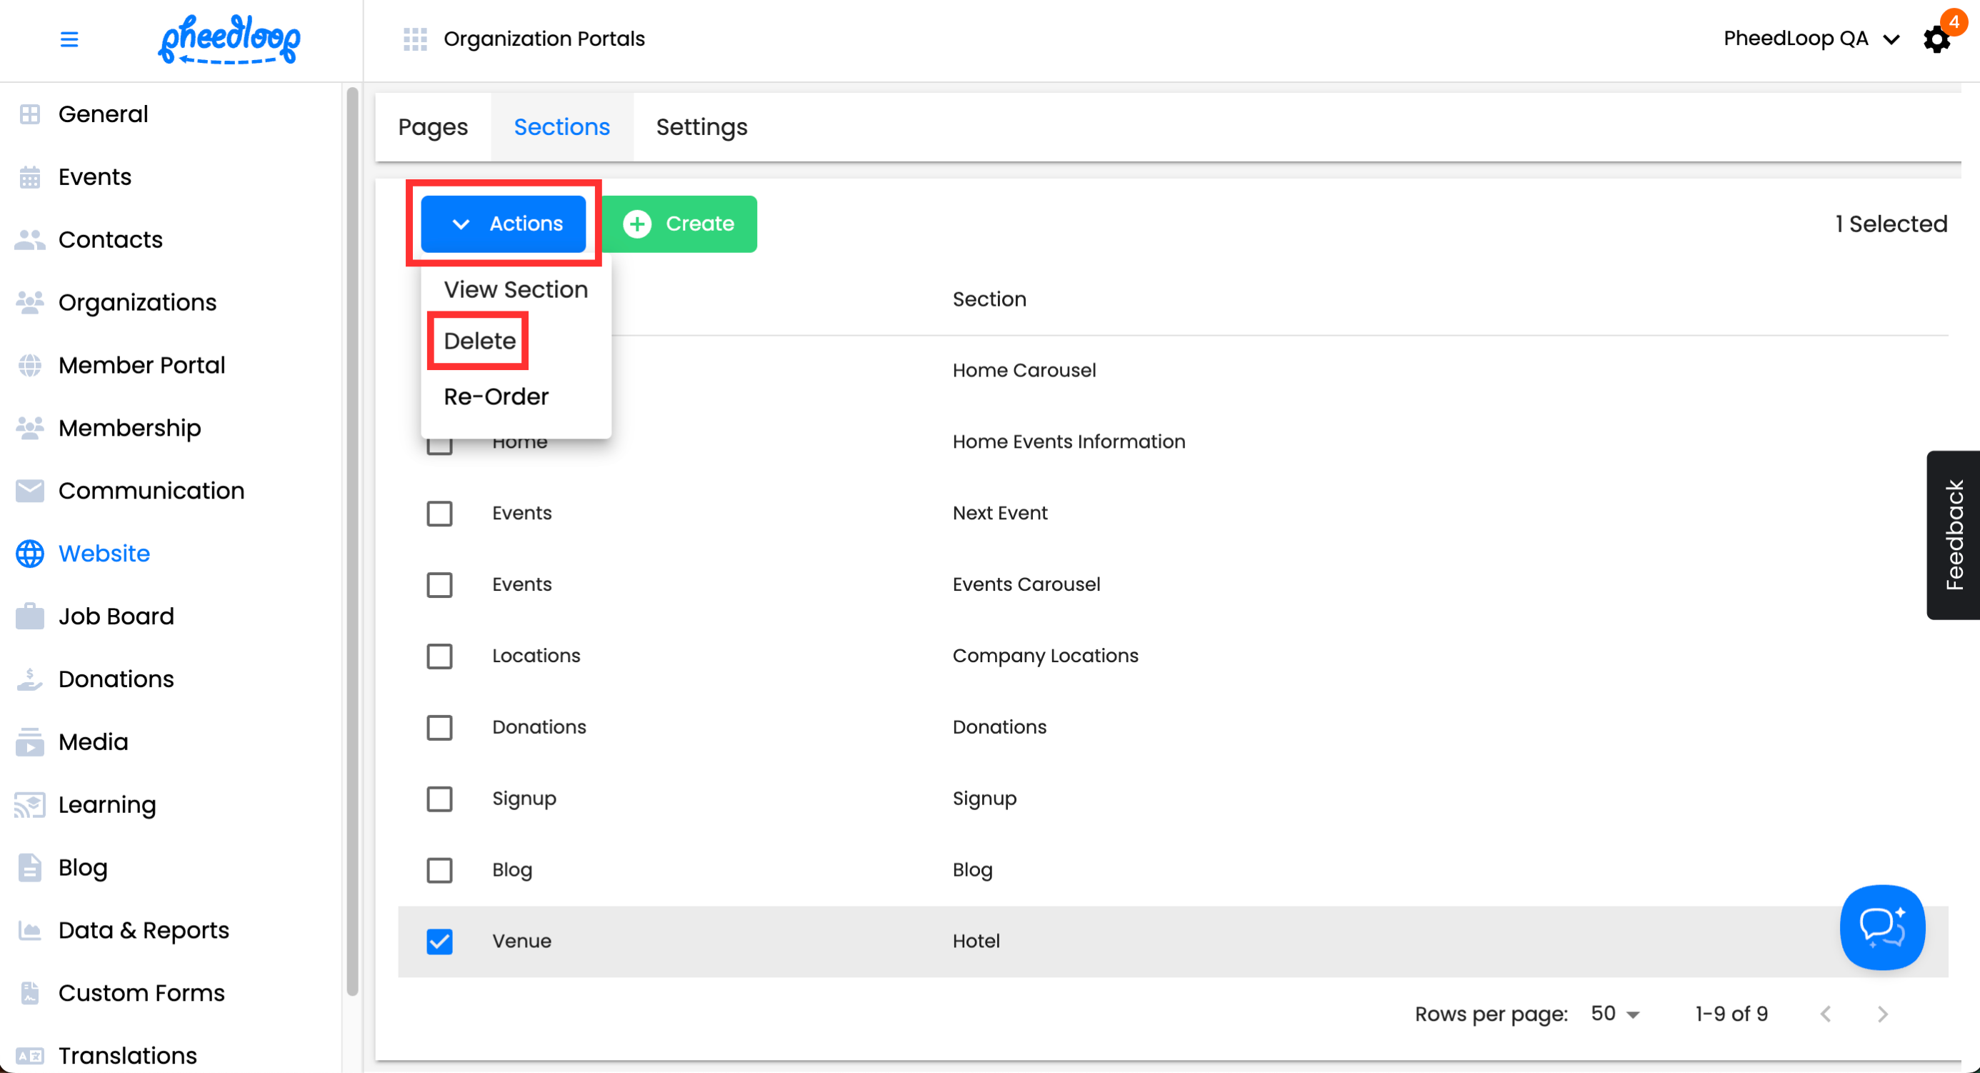The image size is (1980, 1073).
Task: Click the hamburger menu icon
Action: pos(69,39)
